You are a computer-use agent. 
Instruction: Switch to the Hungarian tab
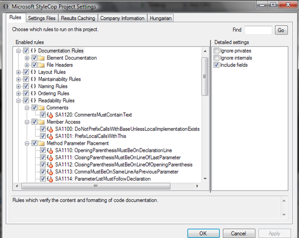pos(161,18)
